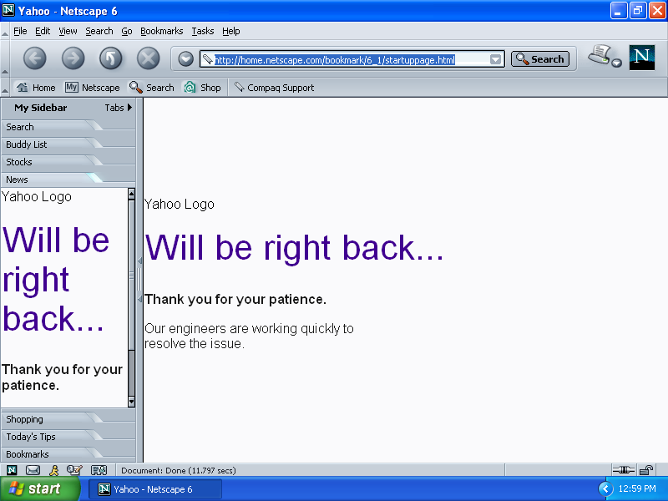Click Yahoo - Netscape 6 taskbar button
668x501 pixels.
(155, 489)
